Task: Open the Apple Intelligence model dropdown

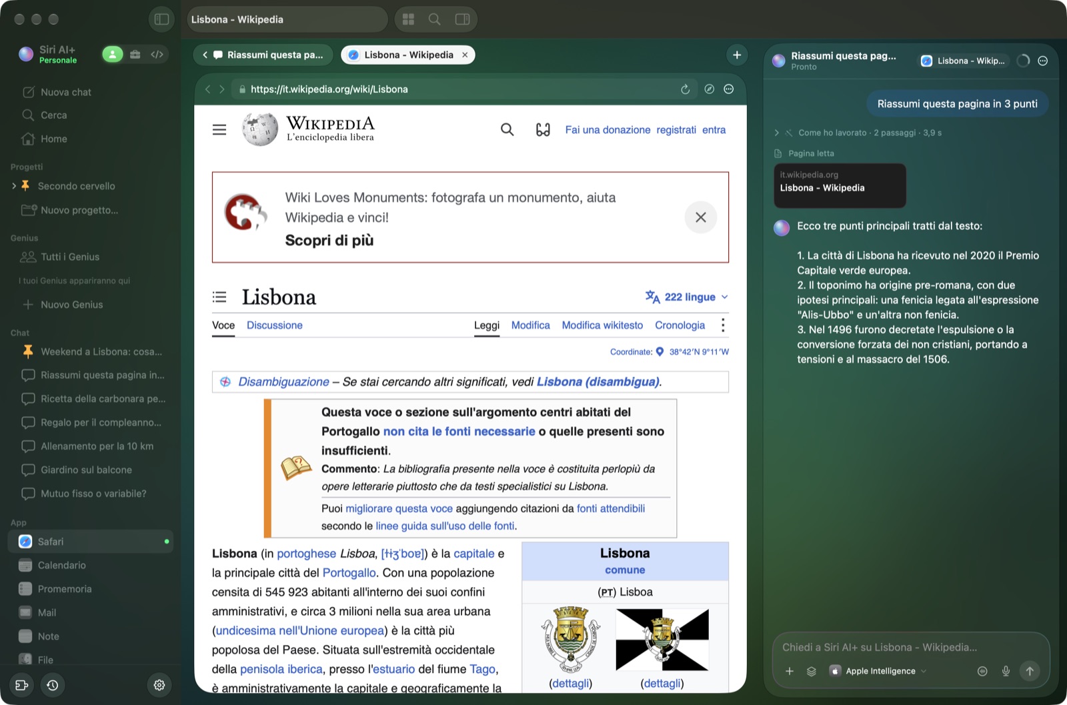Action: (x=878, y=671)
